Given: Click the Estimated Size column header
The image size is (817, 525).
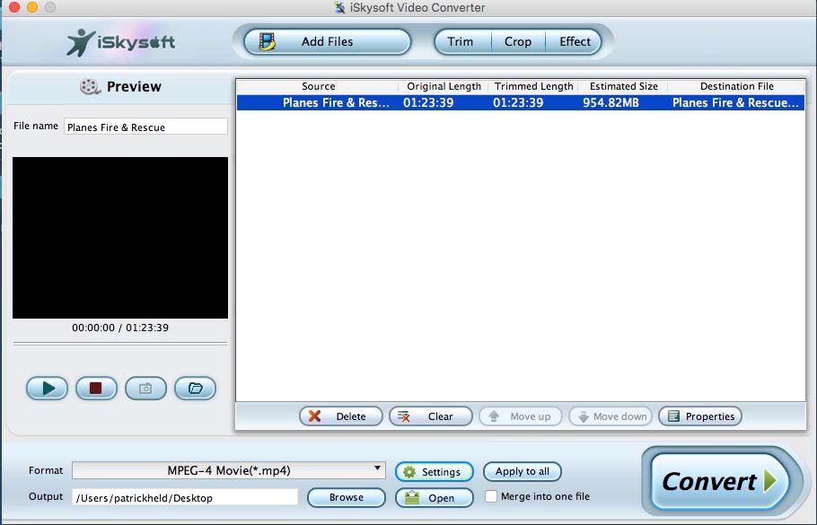Looking at the screenshot, I should 623,86.
